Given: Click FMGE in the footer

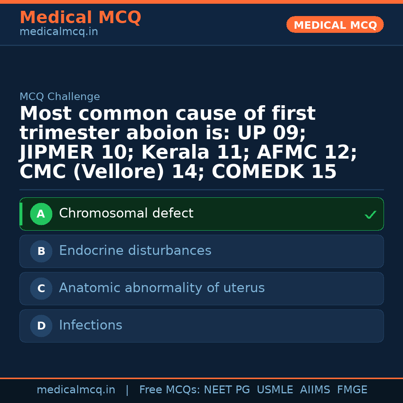Looking at the screenshot, I should click(x=352, y=390).
